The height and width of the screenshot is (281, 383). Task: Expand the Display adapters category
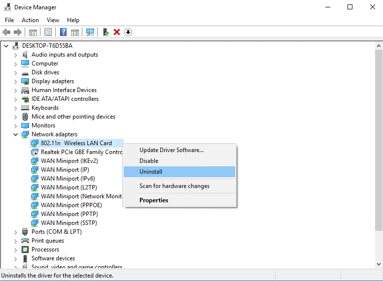point(15,81)
